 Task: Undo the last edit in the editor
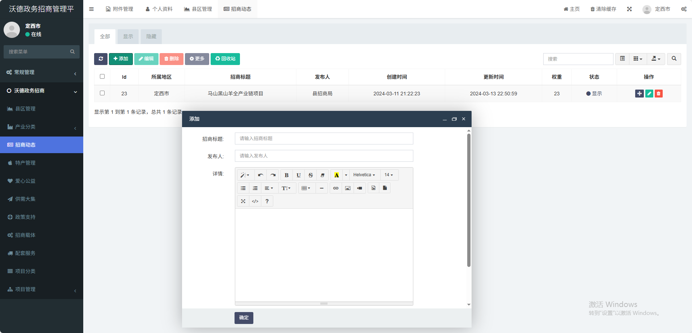click(x=260, y=175)
